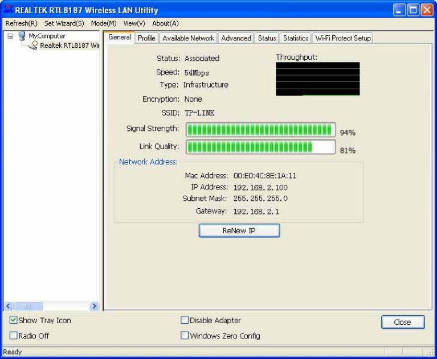Click the ReNew IP button
Screen dimensions: 437x359
pos(239,231)
